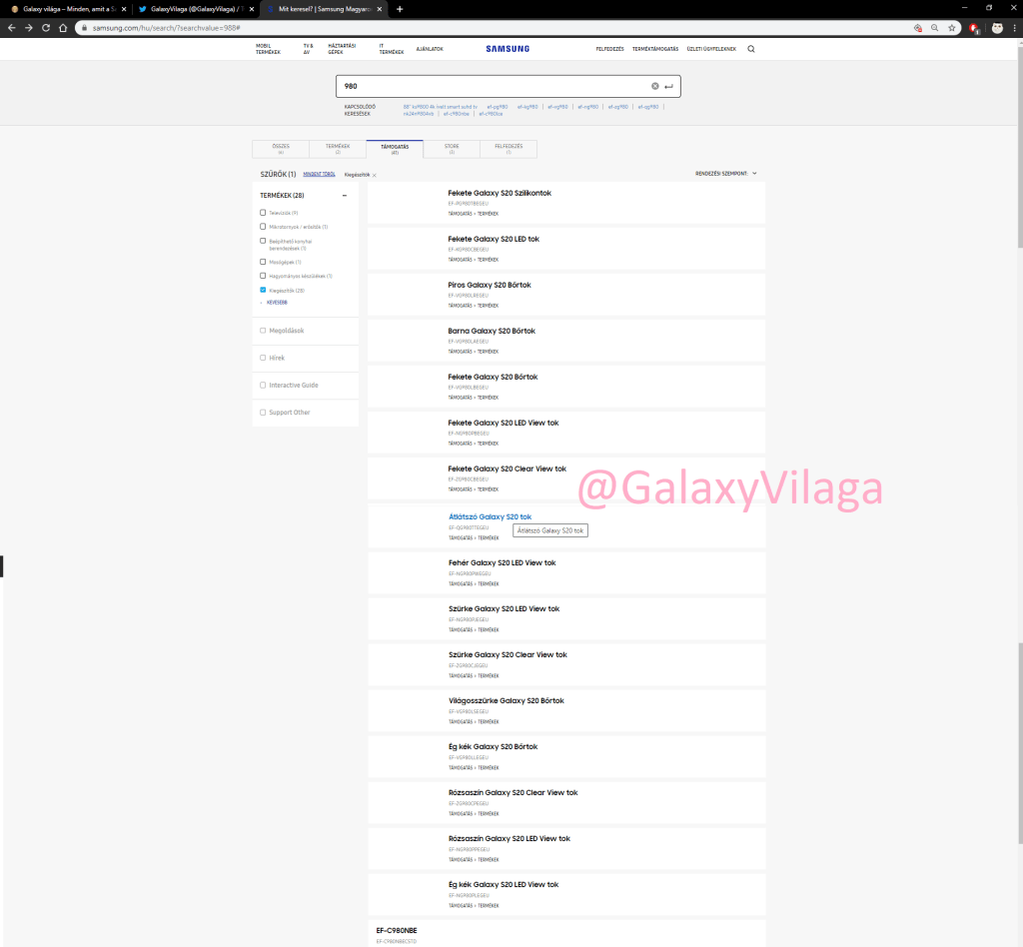
Task: Open the Rendezési szempont sort dropdown
Action: pos(726,174)
